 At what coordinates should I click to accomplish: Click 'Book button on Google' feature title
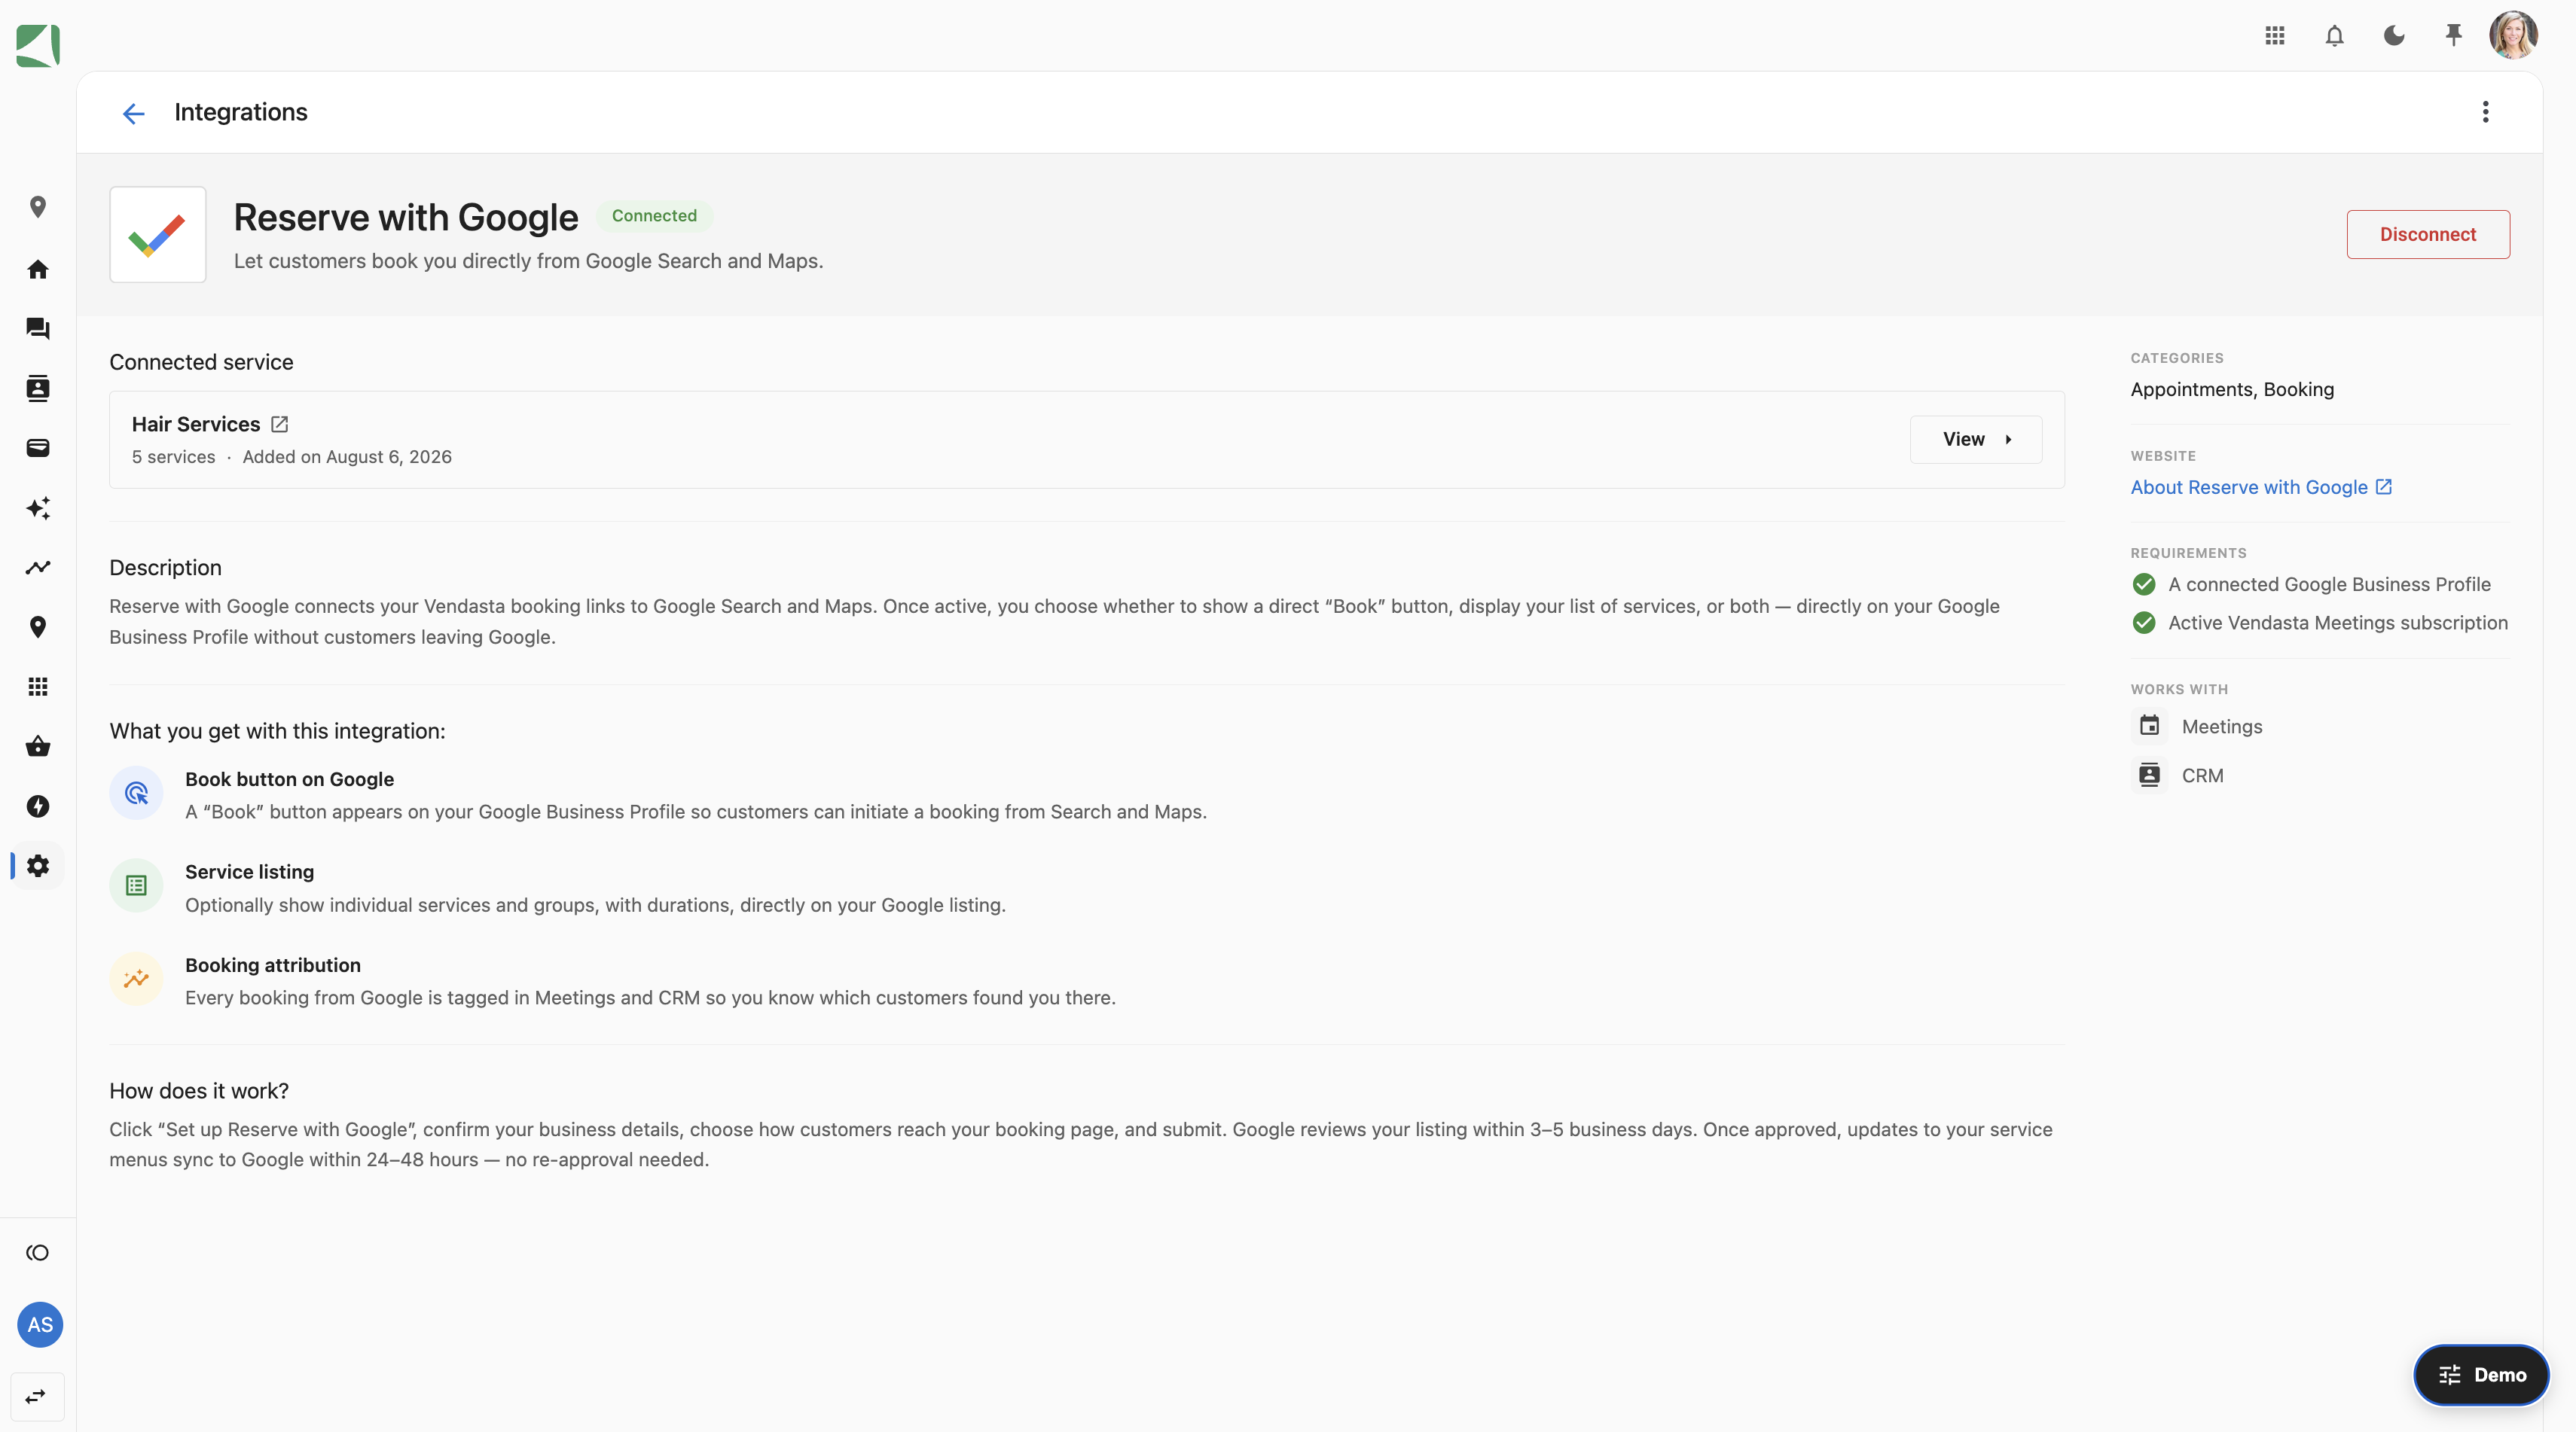pos(289,779)
